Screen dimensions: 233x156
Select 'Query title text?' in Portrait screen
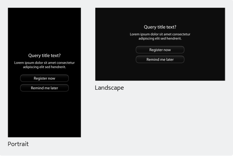(x=45, y=56)
